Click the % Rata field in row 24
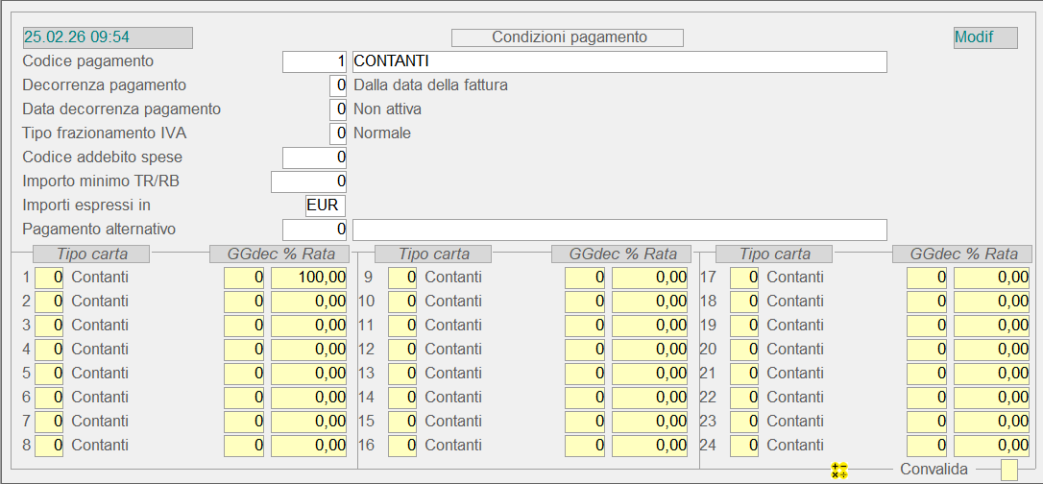The image size is (1043, 484). point(991,446)
